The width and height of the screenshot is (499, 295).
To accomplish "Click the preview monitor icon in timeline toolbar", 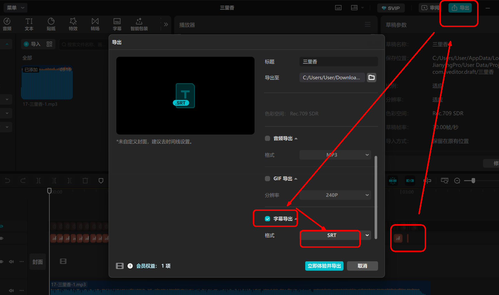I will (445, 181).
